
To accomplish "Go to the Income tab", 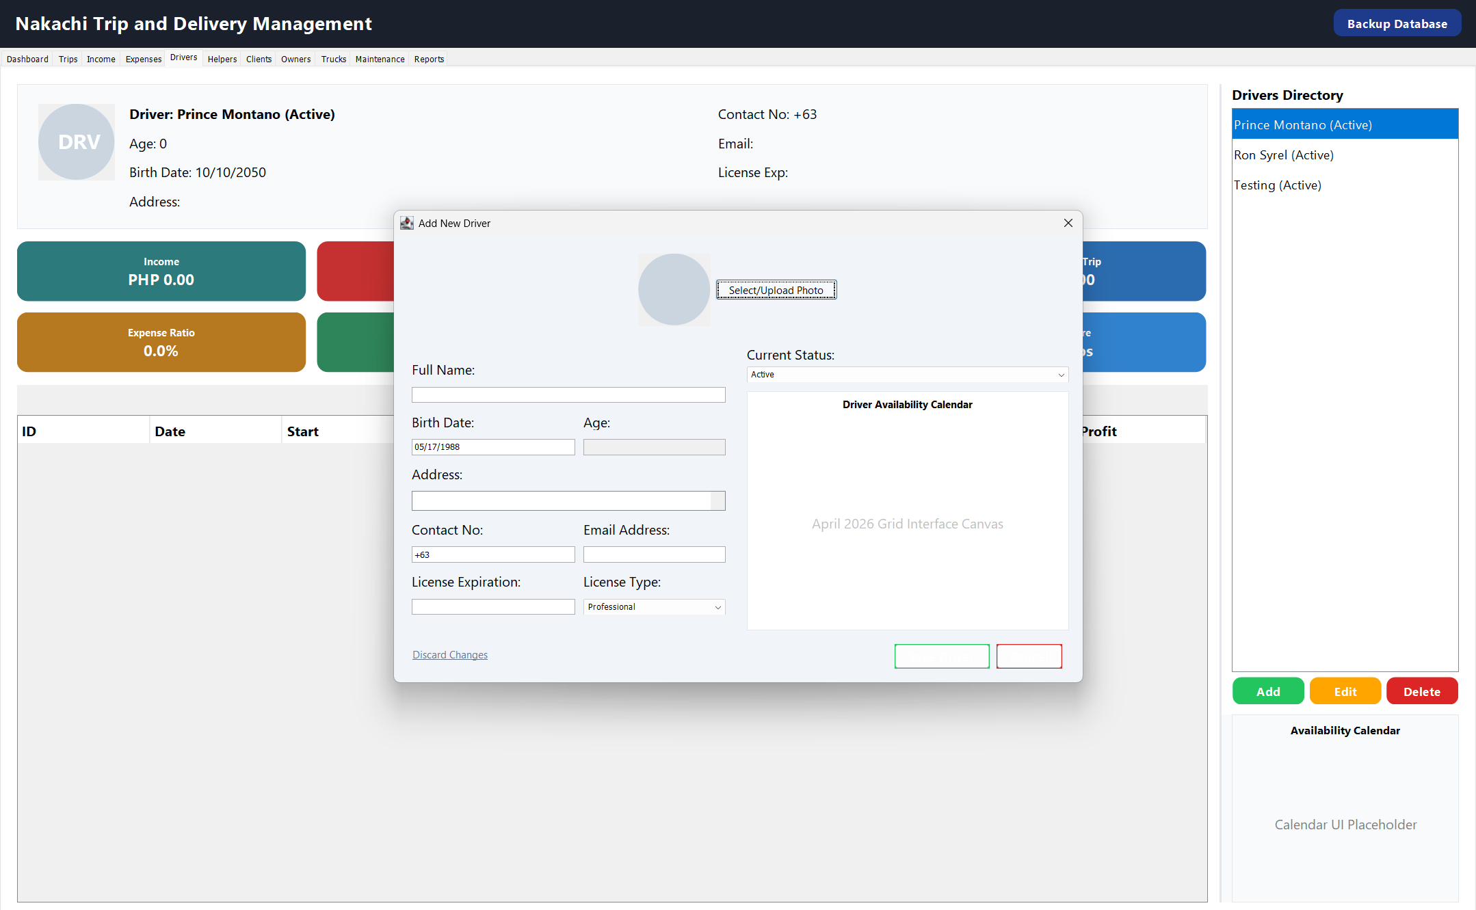I will tap(101, 59).
